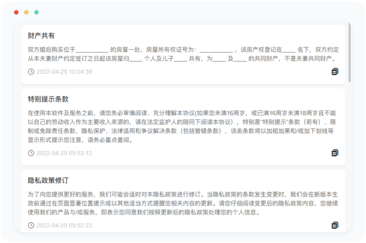Open the 特别提示条款 card title
This screenshot has width=366, height=243.
click(x=48, y=99)
